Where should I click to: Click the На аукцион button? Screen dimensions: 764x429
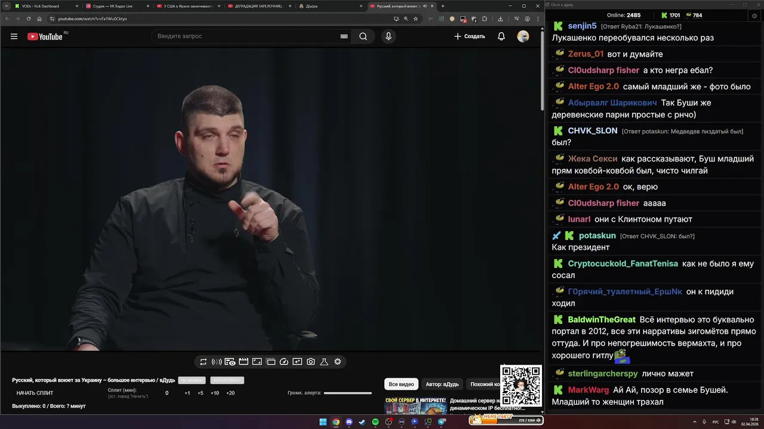tap(192, 380)
